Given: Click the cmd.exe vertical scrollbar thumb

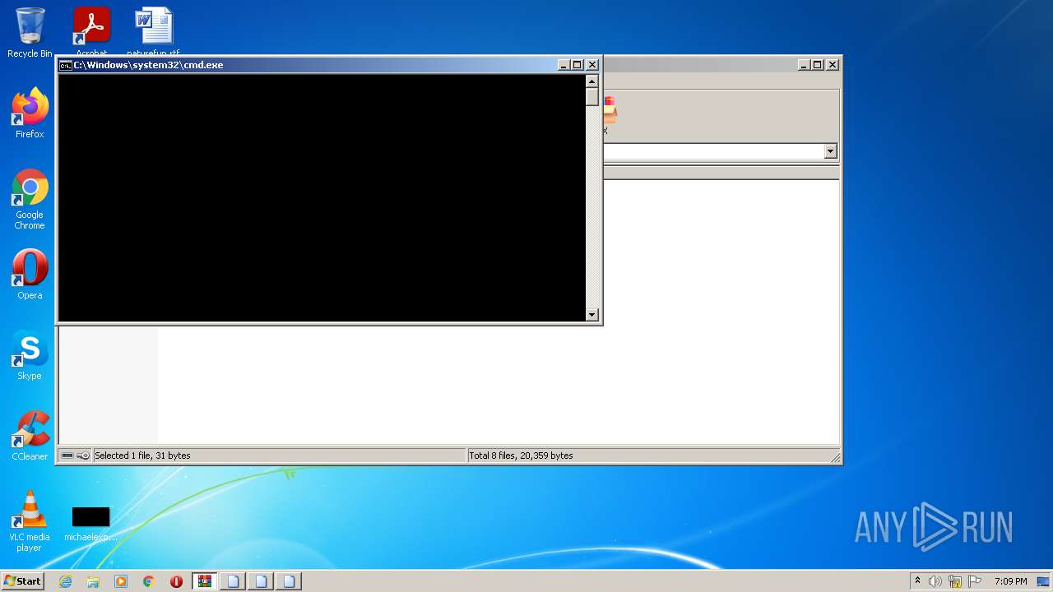Looking at the screenshot, I should click(x=591, y=96).
